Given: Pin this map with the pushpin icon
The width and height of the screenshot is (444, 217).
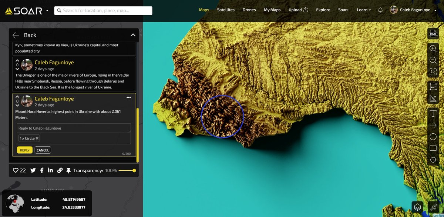Looking at the screenshot, I should 68,171.
